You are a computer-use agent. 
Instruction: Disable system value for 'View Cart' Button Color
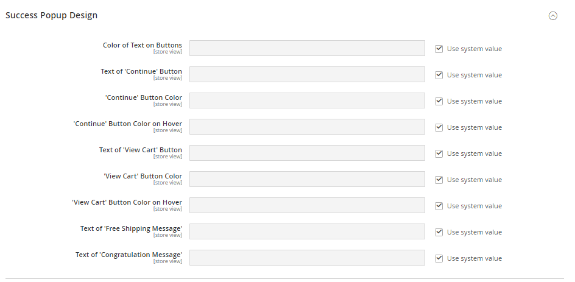point(439,180)
